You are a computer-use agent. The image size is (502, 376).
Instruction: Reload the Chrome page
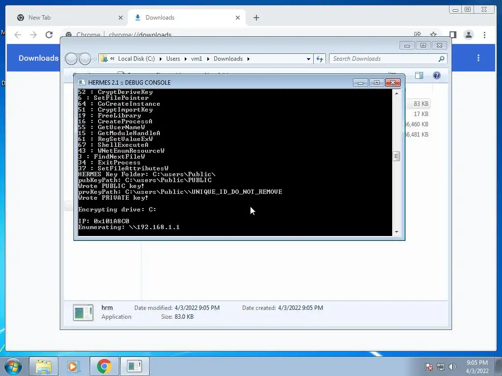(x=49, y=35)
